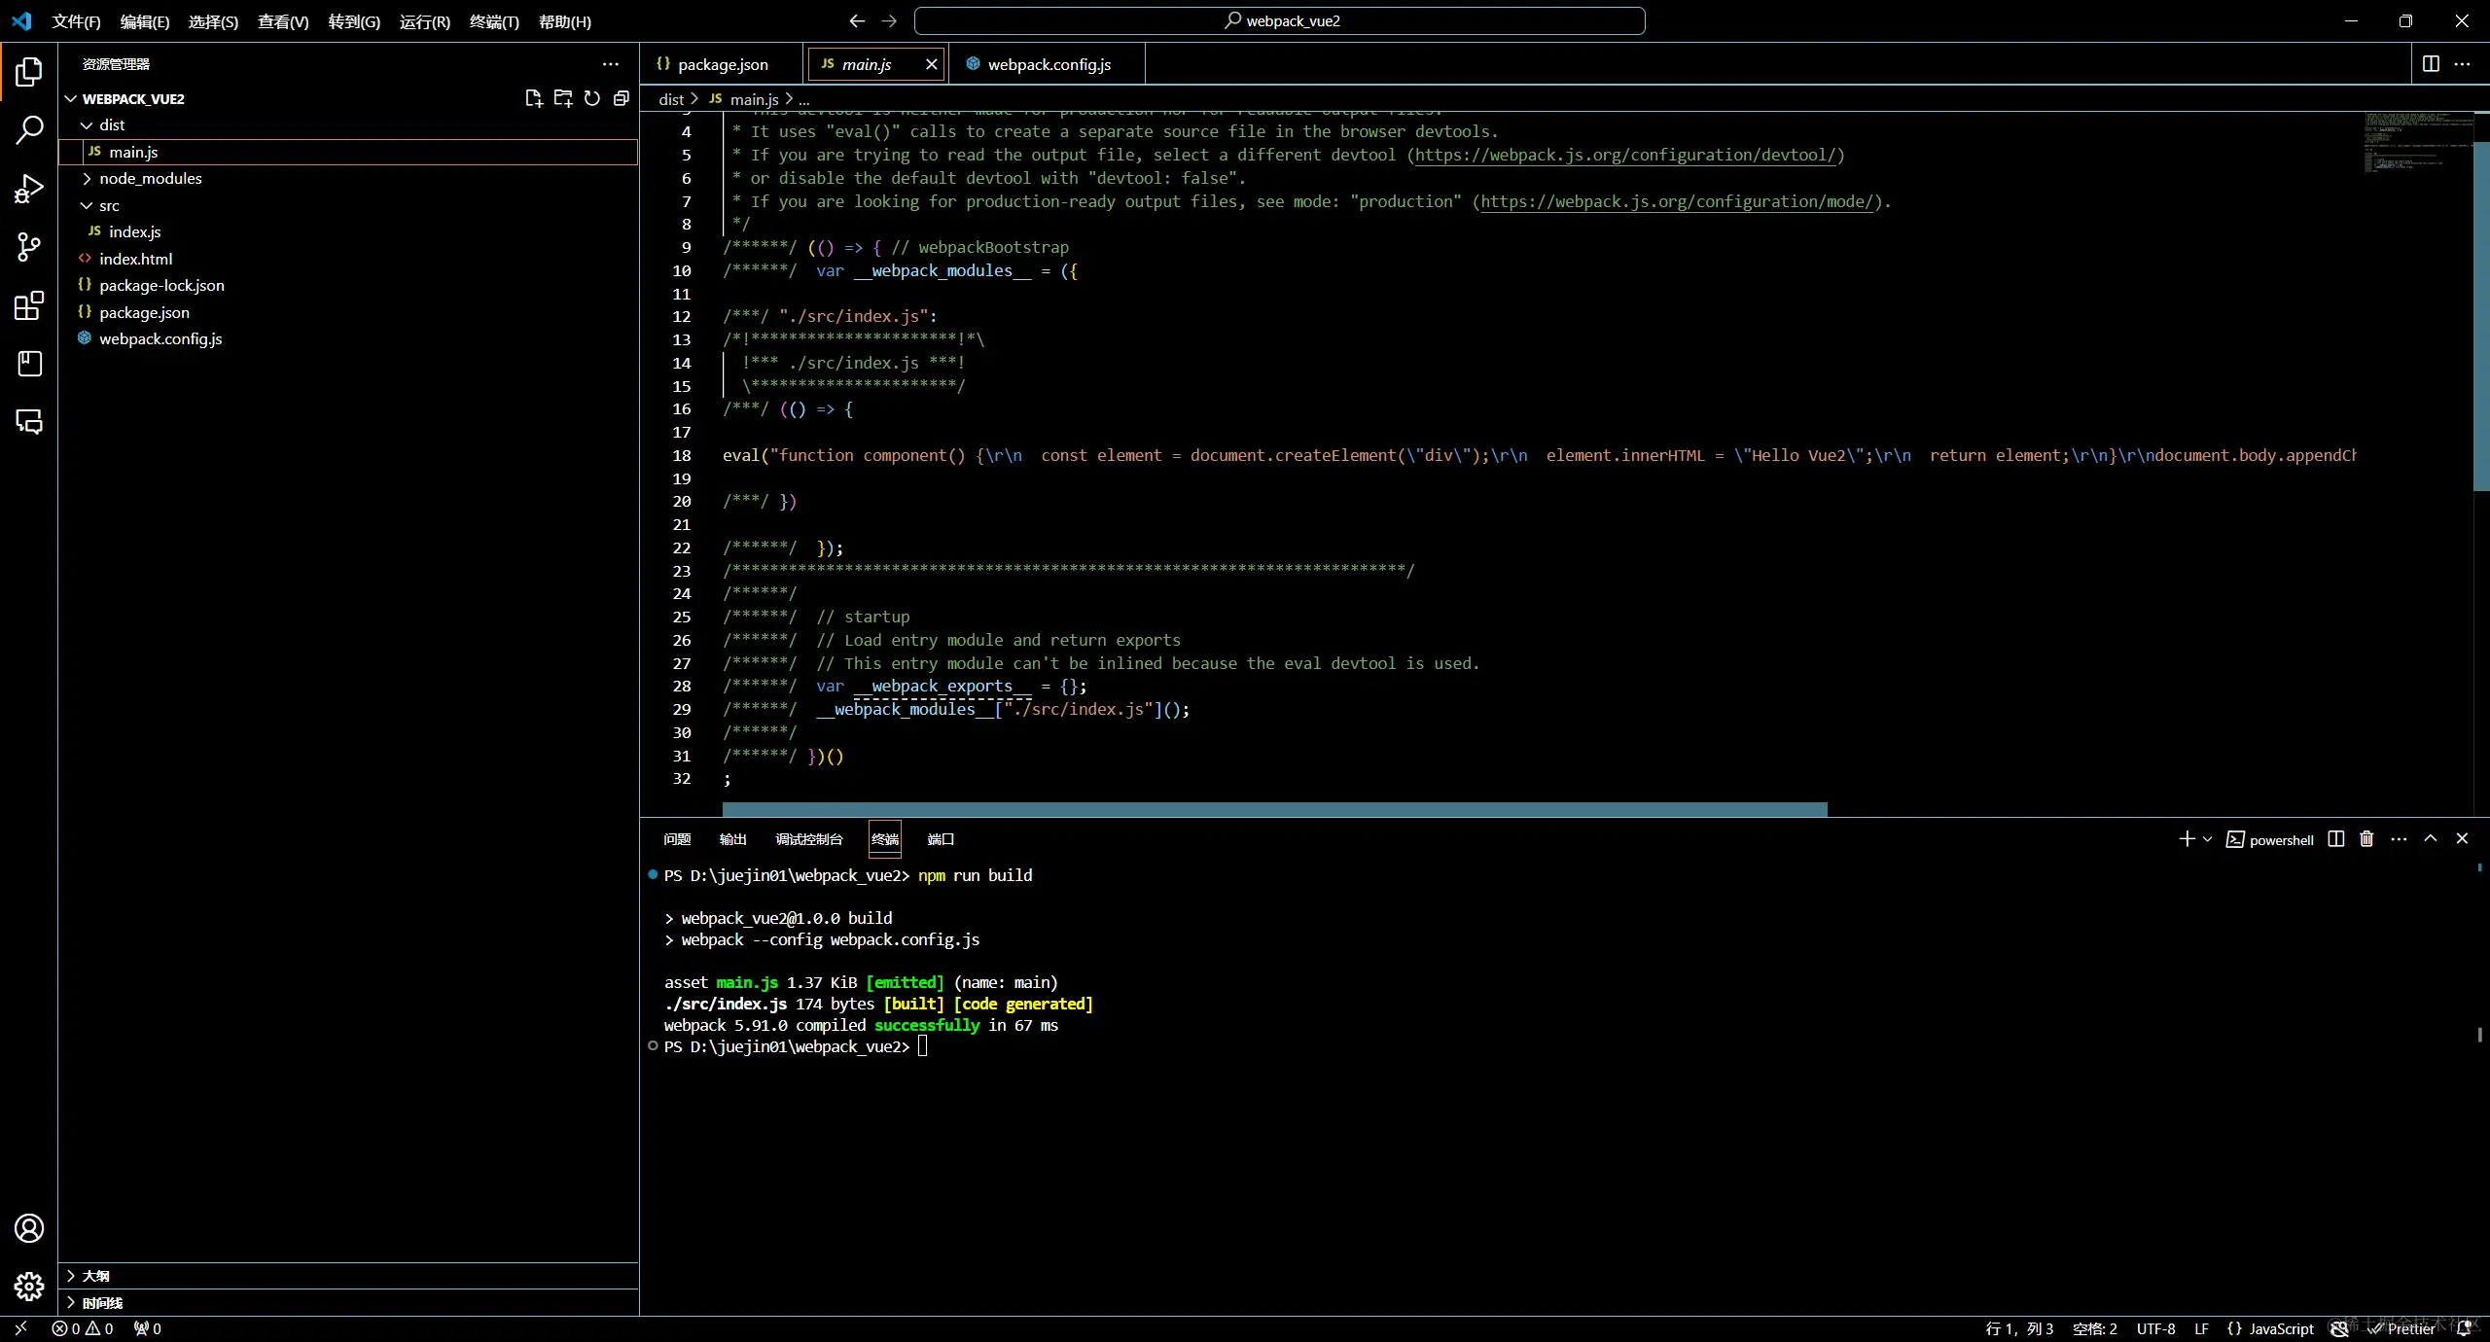The width and height of the screenshot is (2490, 1342).
Task: Toggle LF end of line setting
Action: pos(2201,1328)
